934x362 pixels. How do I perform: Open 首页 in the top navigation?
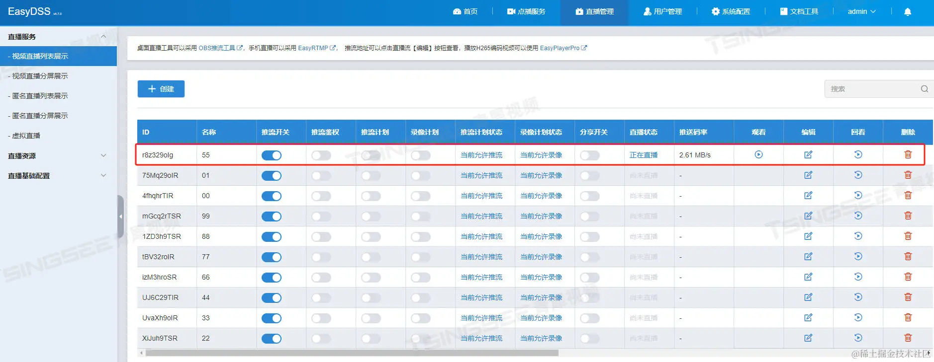[465, 11]
